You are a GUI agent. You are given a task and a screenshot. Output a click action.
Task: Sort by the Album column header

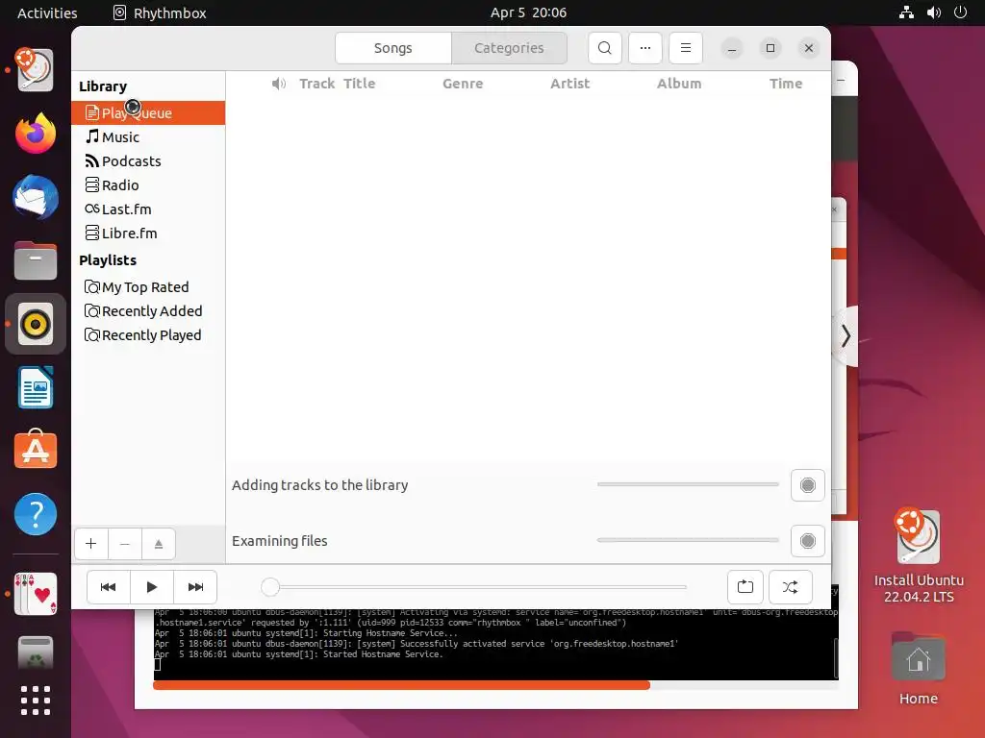click(679, 84)
